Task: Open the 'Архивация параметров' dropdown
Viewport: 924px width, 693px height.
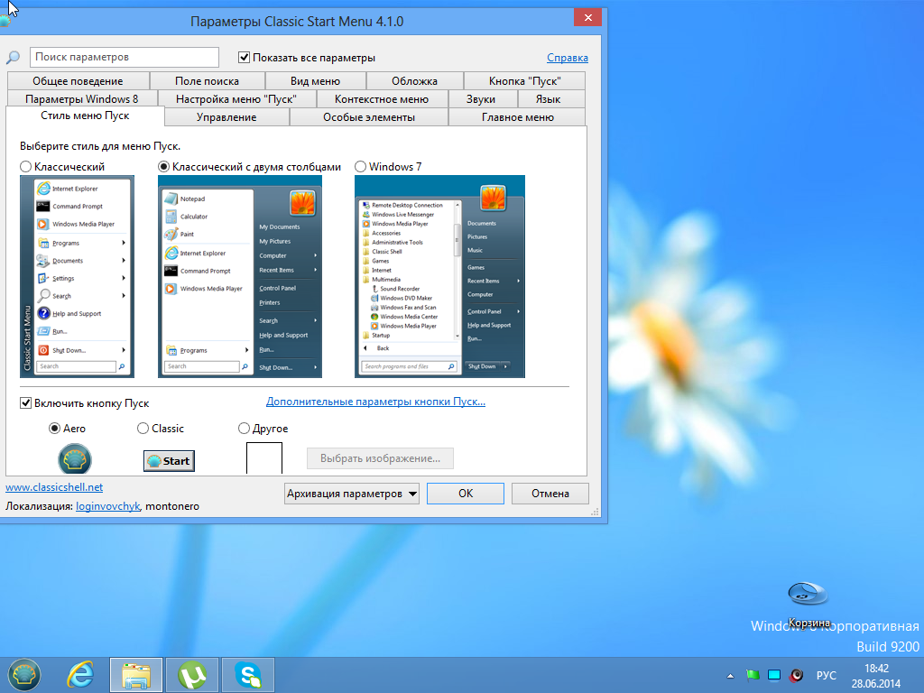Action: click(x=351, y=494)
